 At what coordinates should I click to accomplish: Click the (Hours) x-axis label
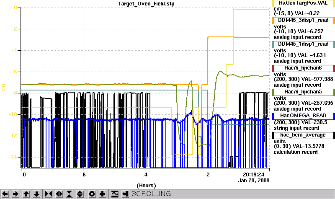pyautogui.click(x=146, y=186)
